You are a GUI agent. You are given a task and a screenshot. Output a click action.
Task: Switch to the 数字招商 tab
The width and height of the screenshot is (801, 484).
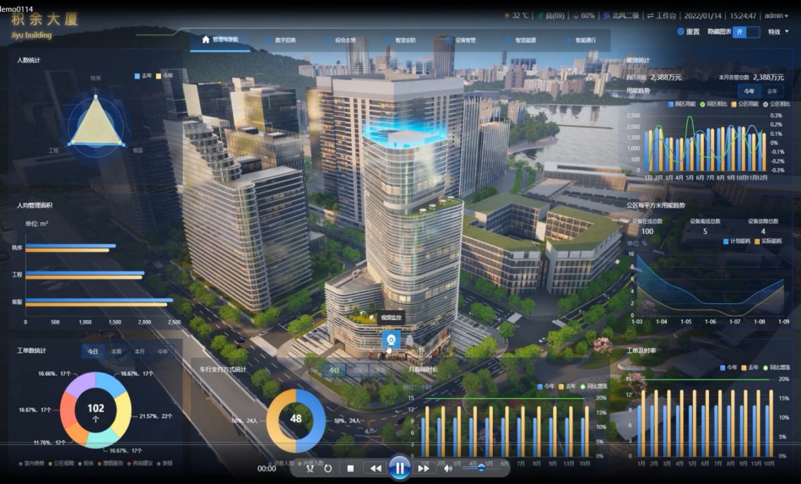point(280,40)
